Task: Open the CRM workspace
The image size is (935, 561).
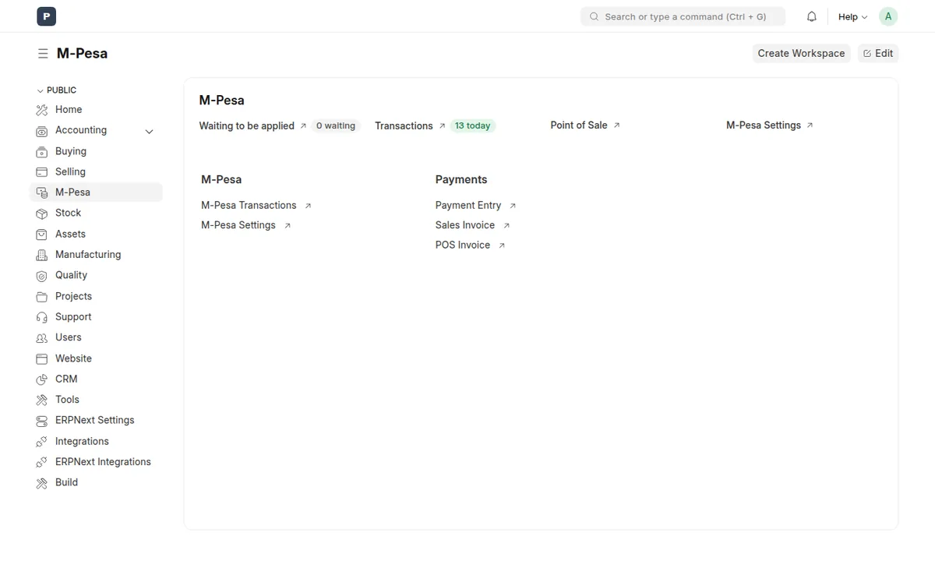Action: [x=66, y=379]
